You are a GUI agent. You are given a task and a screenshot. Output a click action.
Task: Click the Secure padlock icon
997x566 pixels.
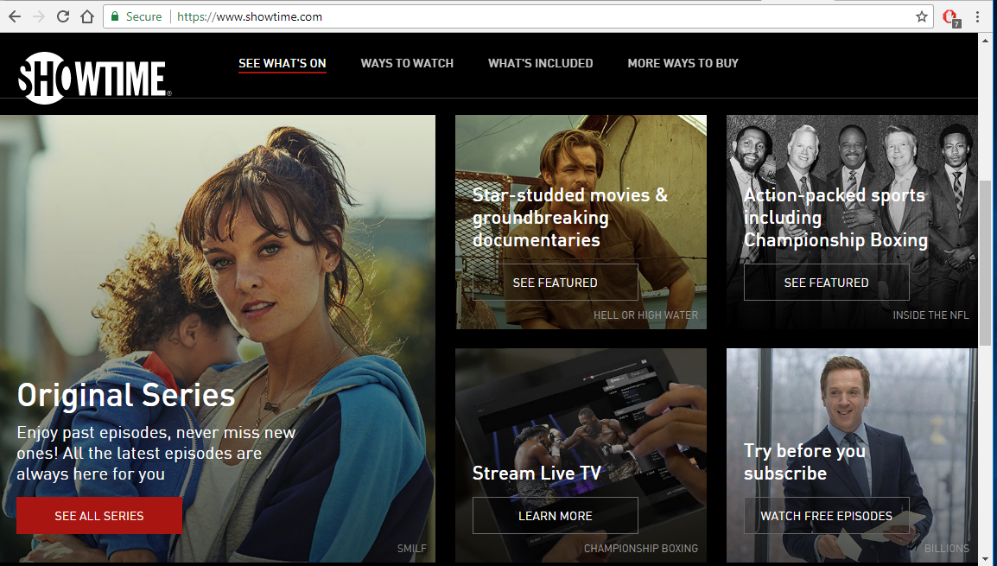click(115, 16)
